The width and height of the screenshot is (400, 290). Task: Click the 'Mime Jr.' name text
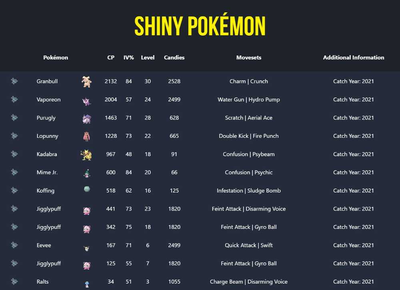(x=47, y=172)
